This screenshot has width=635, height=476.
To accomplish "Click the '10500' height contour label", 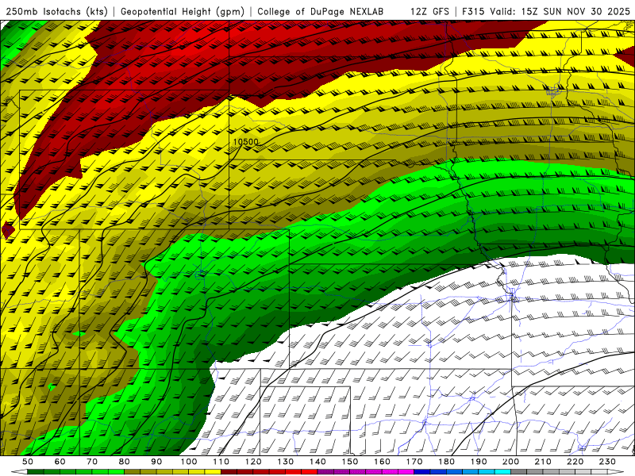I will [246, 142].
